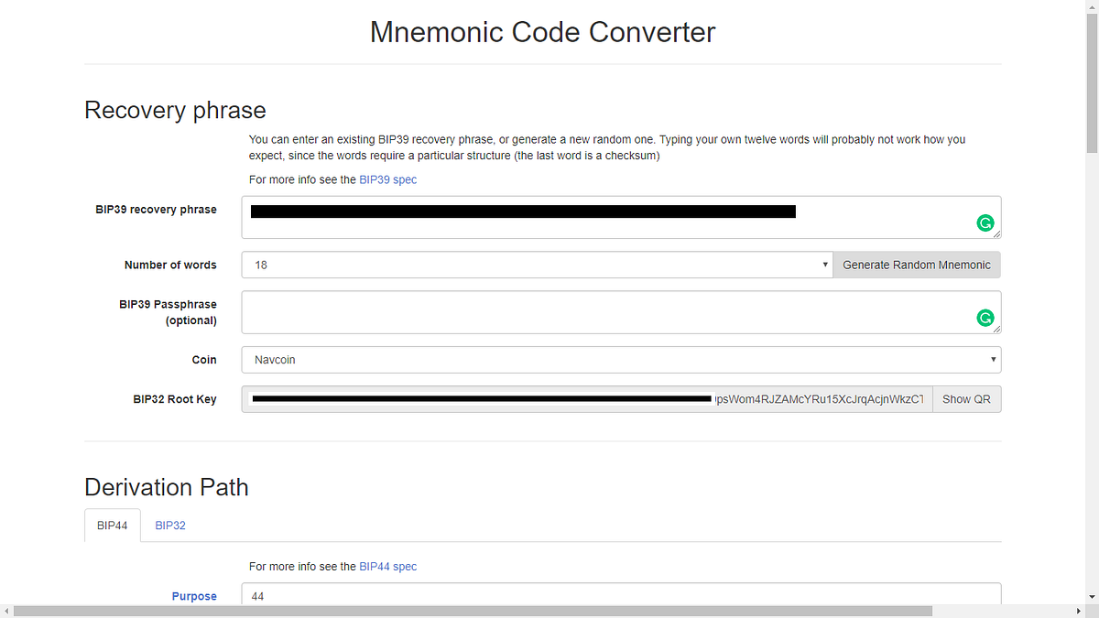Click Generate Random Mnemonic
Image resolution: width=1099 pixels, height=618 pixels.
tap(916, 265)
